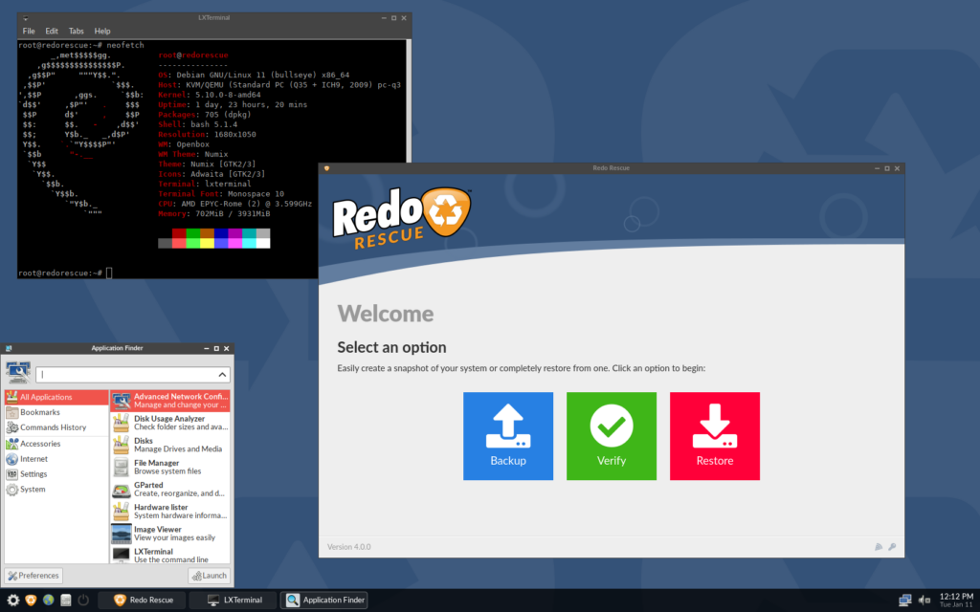Select the Accessories category
The width and height of the screenshot is (980, 612).
pos(40,444)
